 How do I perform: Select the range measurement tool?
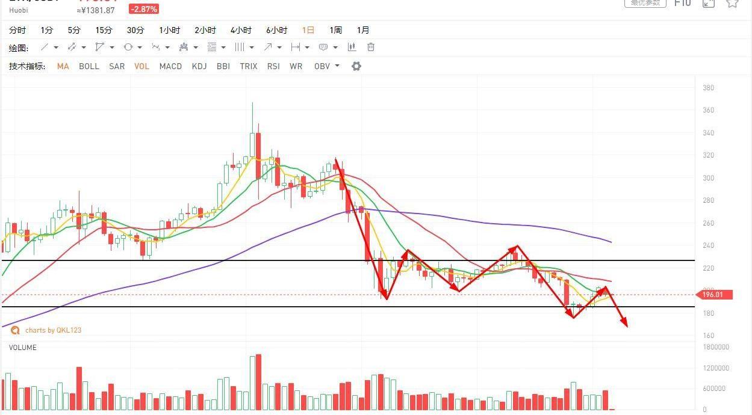(x=296, y=47)
